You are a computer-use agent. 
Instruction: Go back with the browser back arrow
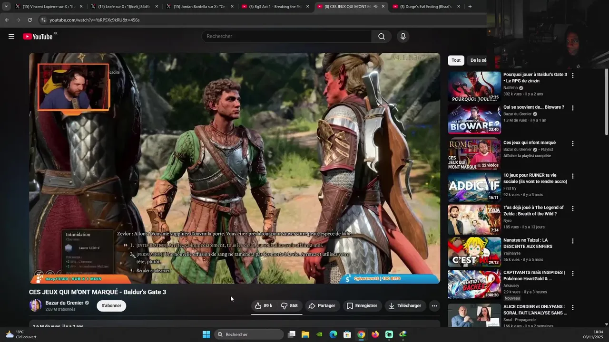pos(7,20)
